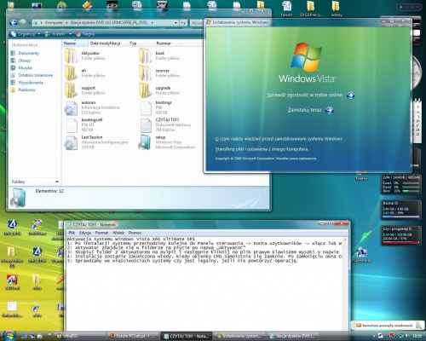Sort by the Typ column header
Image resolution: width=426 pixels, height=341 pixels.
click(141, 43)
